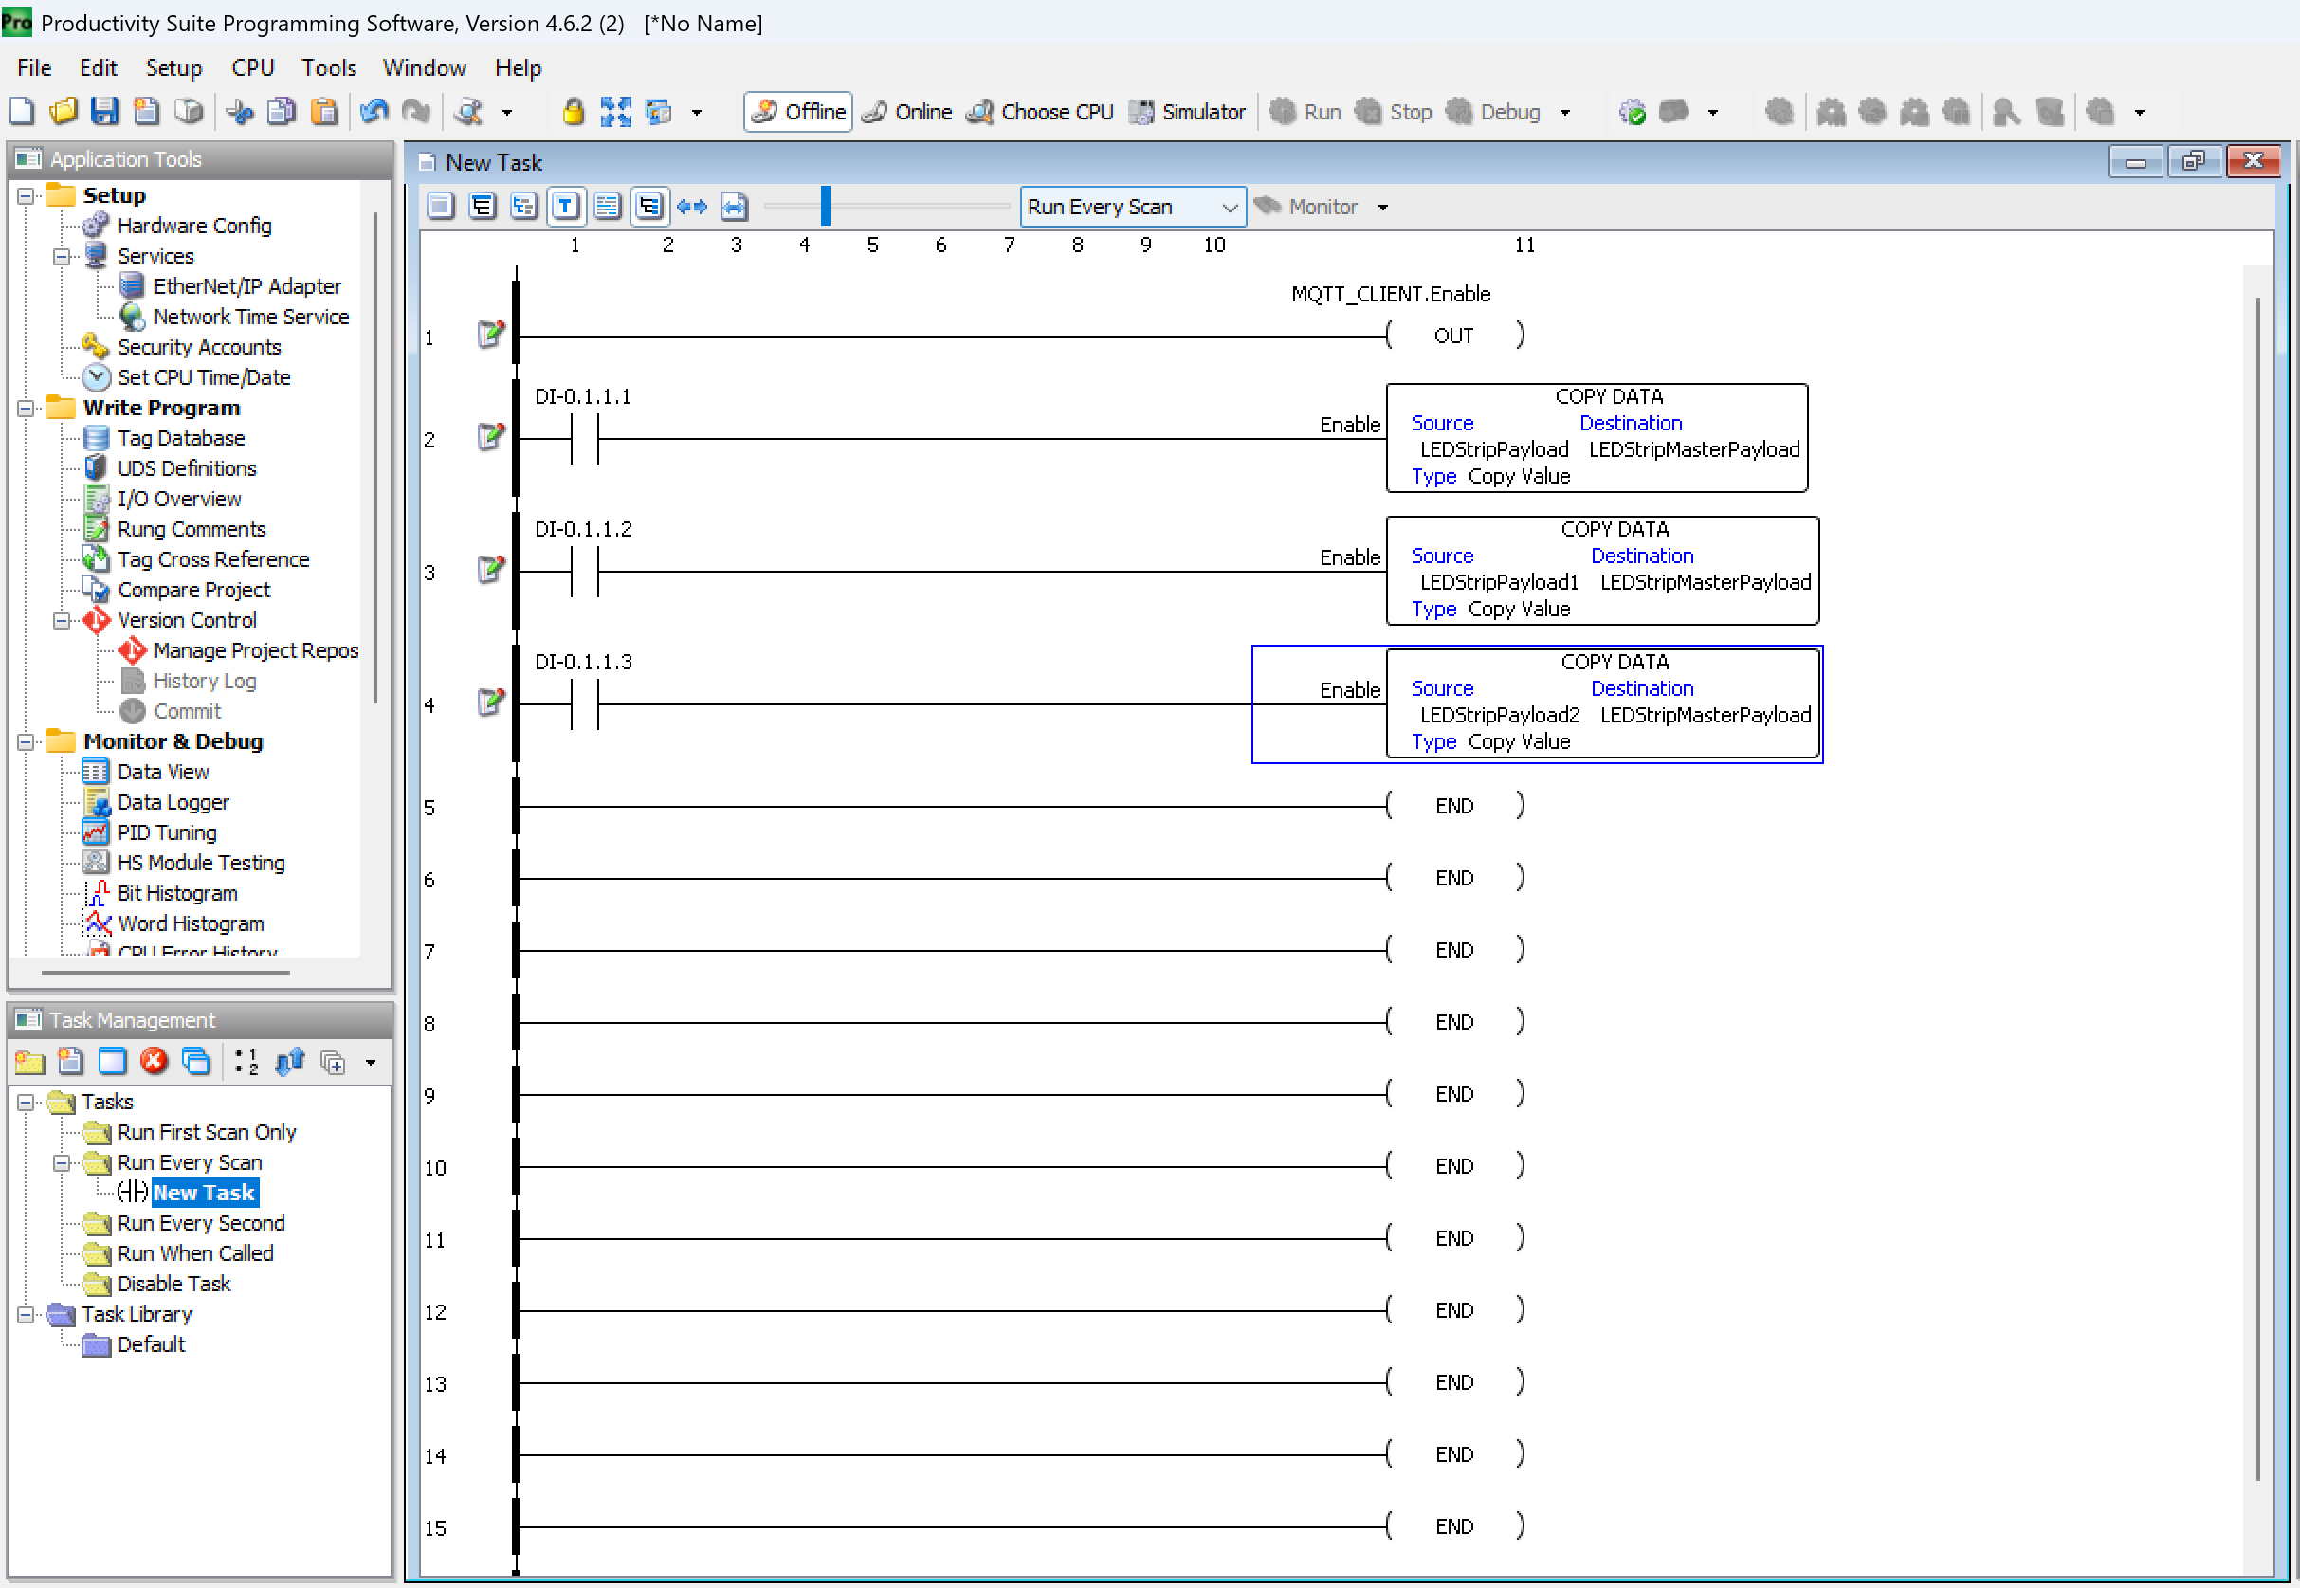Open the Setup menu

pos(174,67)
